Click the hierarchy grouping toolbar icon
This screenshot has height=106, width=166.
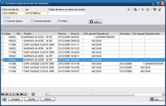coord(128,10)
